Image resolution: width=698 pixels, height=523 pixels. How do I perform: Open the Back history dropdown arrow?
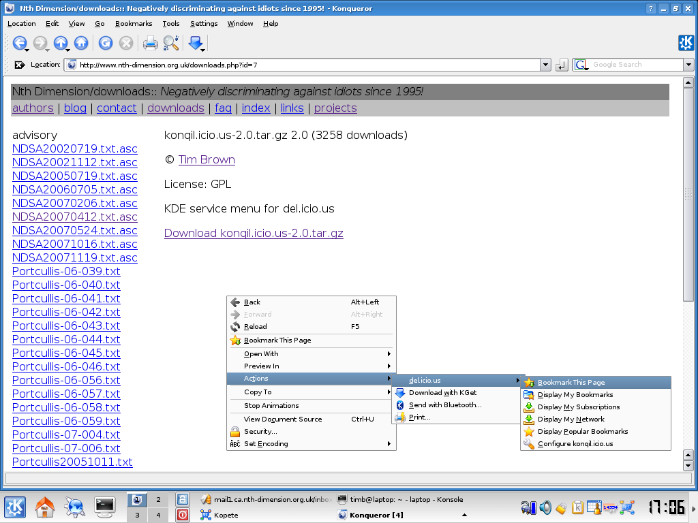[x=27, y=50]
